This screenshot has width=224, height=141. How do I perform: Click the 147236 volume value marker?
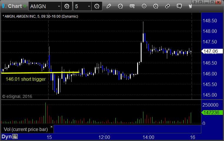click(x=212, y=113)
